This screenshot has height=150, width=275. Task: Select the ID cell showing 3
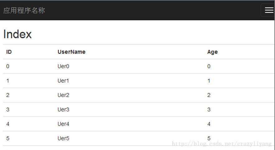tap(8, 109)
